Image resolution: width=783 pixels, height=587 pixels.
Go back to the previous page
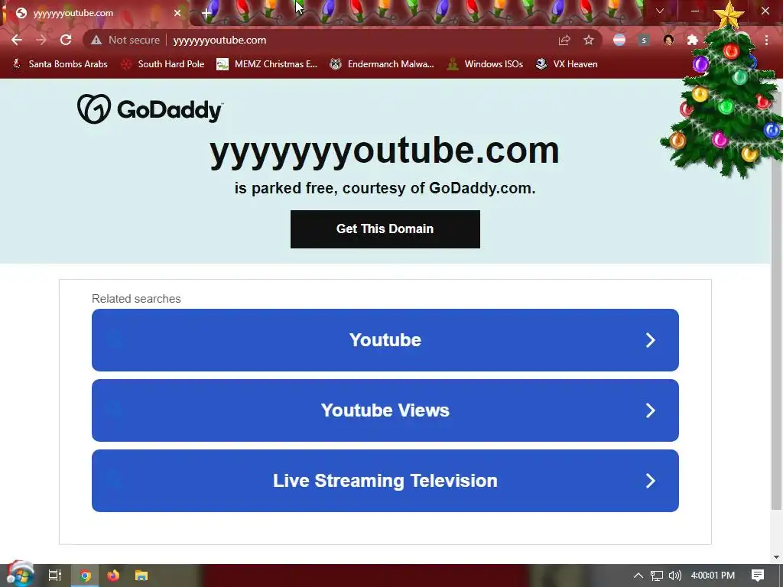[17, 40]
